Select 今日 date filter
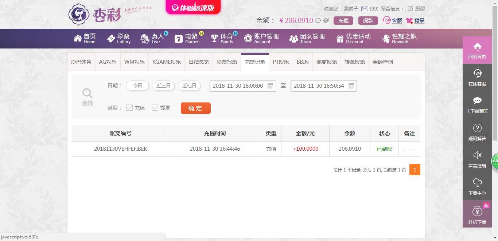 [137, 86]
